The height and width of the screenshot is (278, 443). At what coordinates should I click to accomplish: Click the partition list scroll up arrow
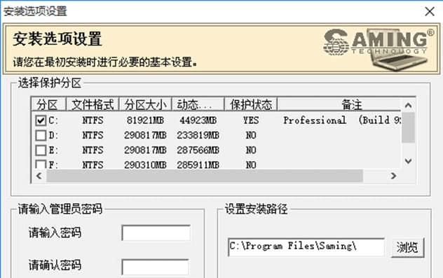click(408, 105)
